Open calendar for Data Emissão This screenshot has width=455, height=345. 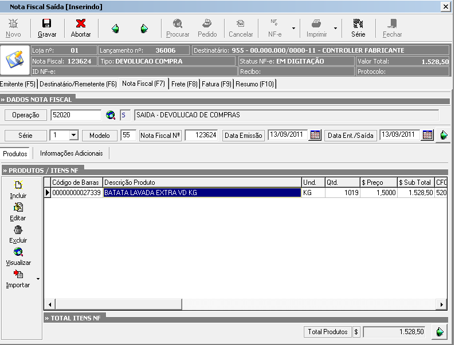[315, 135]
